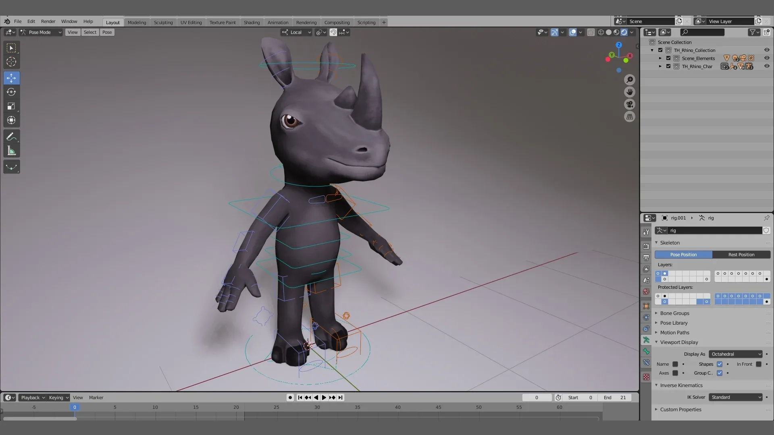Screen dimensions: 774x435
Task: Select the Annotate tool
Action: point(11,137)
